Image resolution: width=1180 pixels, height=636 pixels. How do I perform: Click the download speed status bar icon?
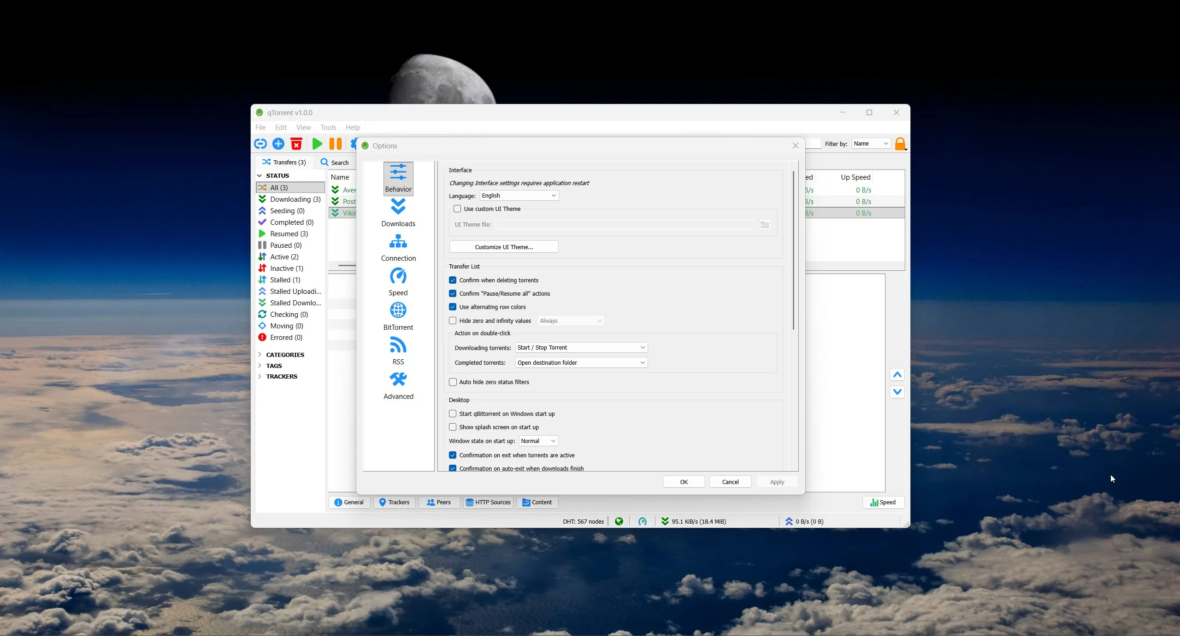(x=665, y=521)
